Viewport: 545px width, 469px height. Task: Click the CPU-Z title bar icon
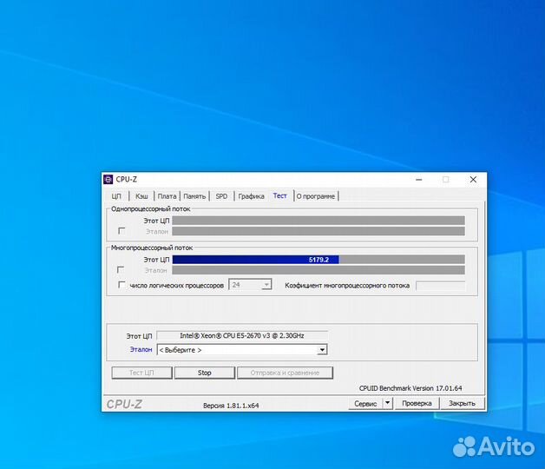tap(108, 180)
